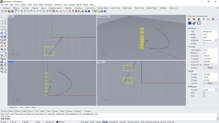Image resolution: width=219 pixels, height=123 pixels.
Task: Click the Undo arrow icon
Action: pyautogui.click(x=28, y=11)
